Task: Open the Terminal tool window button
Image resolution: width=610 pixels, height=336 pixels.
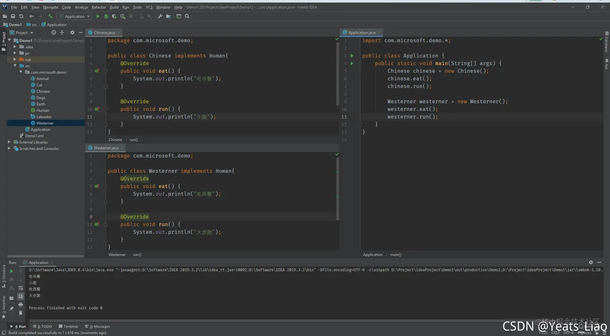Action: pos(68,326)
